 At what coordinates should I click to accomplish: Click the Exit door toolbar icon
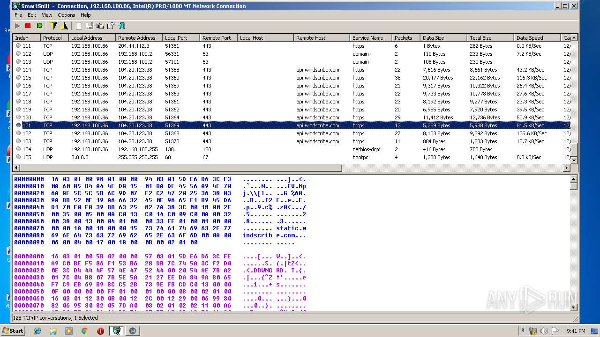click(x=121, y=26)
